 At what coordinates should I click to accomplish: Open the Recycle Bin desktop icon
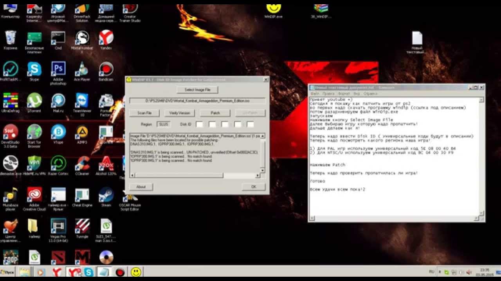click(x=10, y=41)
